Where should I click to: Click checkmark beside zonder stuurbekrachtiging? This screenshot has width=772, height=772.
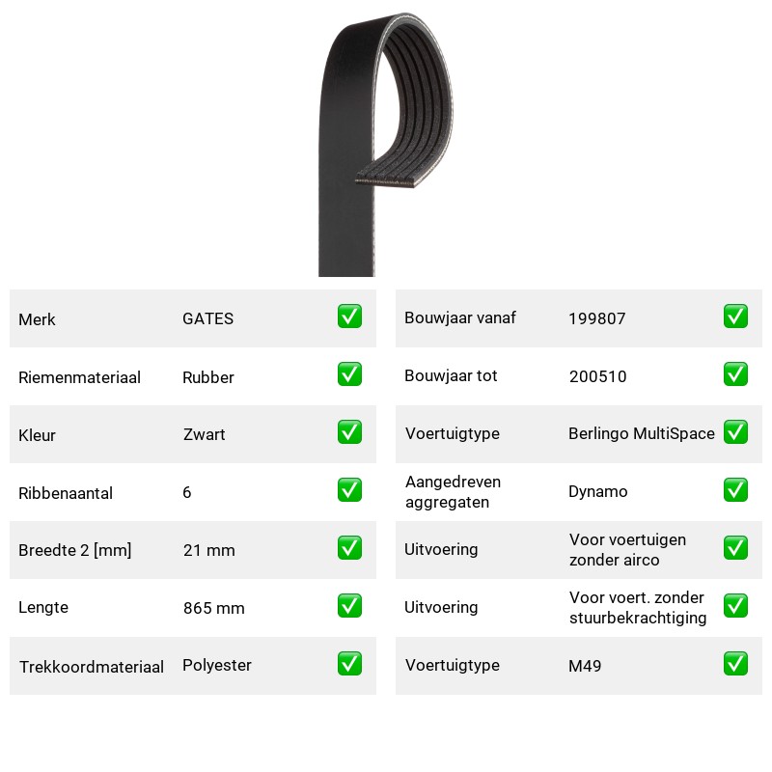click(x=735, y=606)
